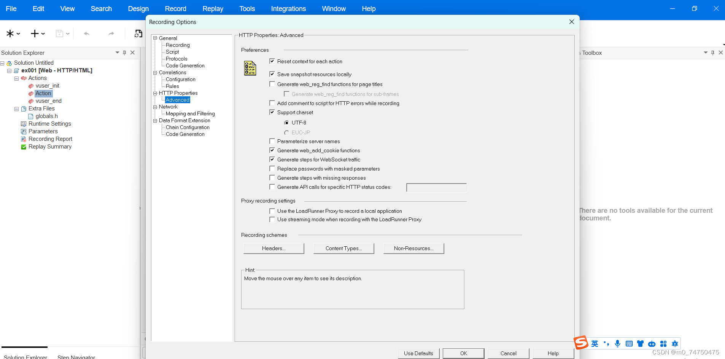Collapse the Actions node in Solution Explorer
The height and width of the screenshot is (359, 725).
[x=16, y=78]
